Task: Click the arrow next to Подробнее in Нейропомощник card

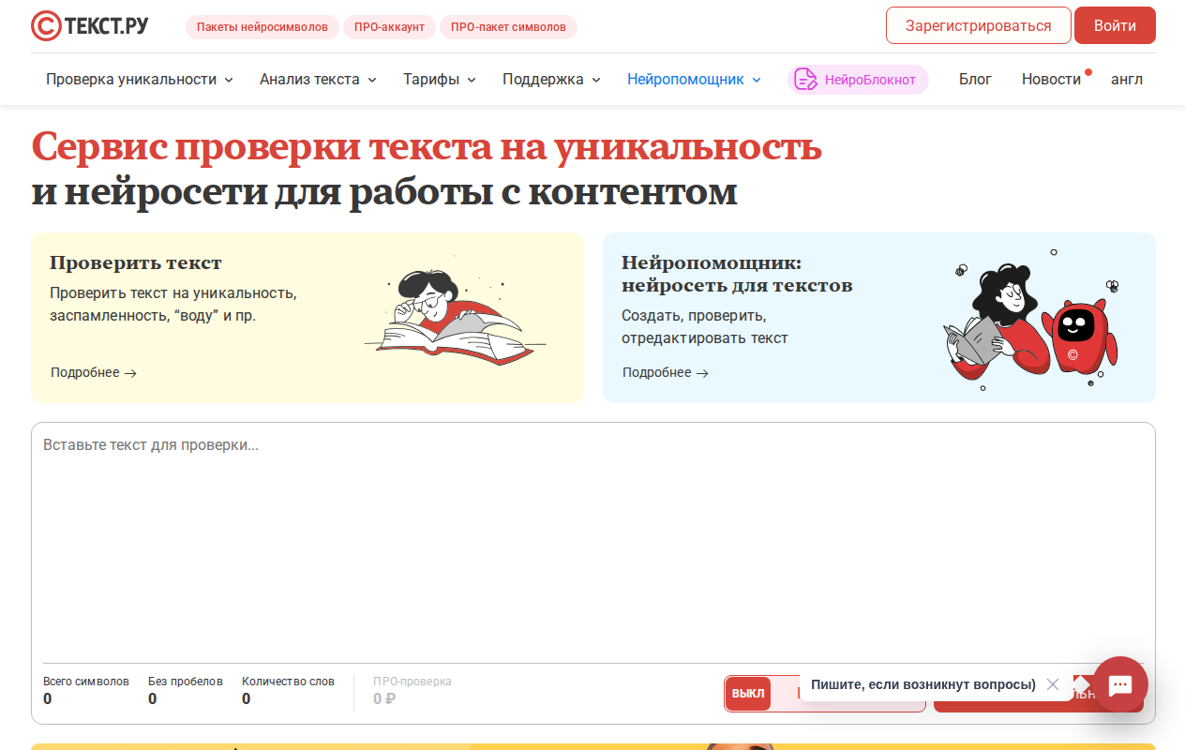Action: point(703,373)
